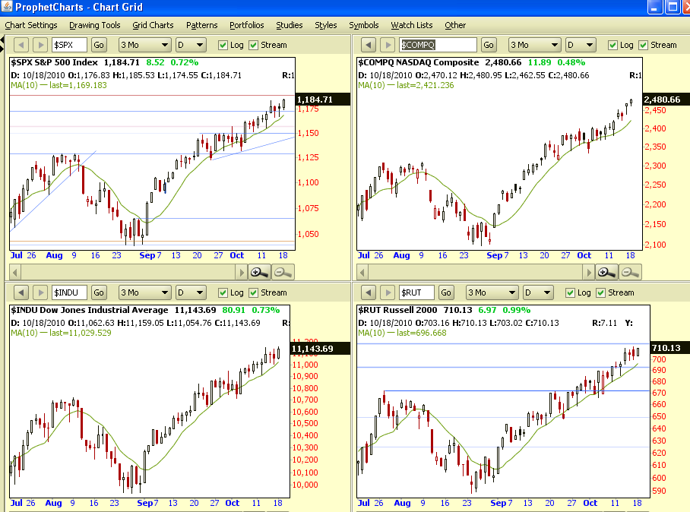The image size is (690, 512).
Task: Toggle Stream for the $COMPQ chart
Action: pyautogui.click(x=644, y=45)
